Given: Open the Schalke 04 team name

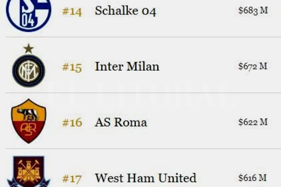Looking at the screenshot, I should (x=125, y=12).
